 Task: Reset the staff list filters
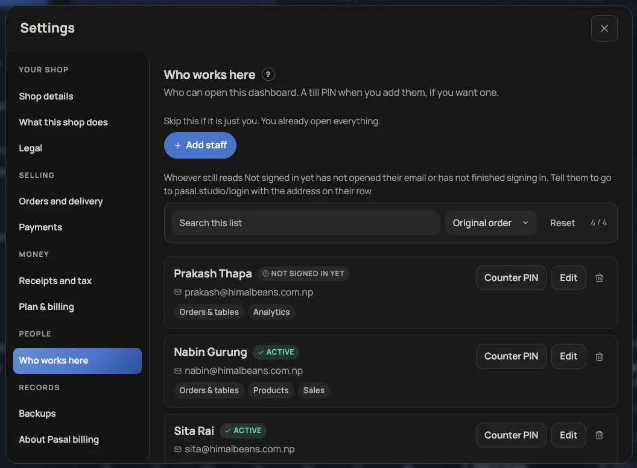click(x=562, y=223)
